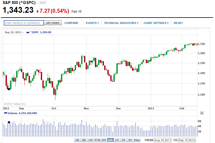Click the TO date field
Image resolution: width=215 pixels, height=143 pixels.
pos(187,140)
